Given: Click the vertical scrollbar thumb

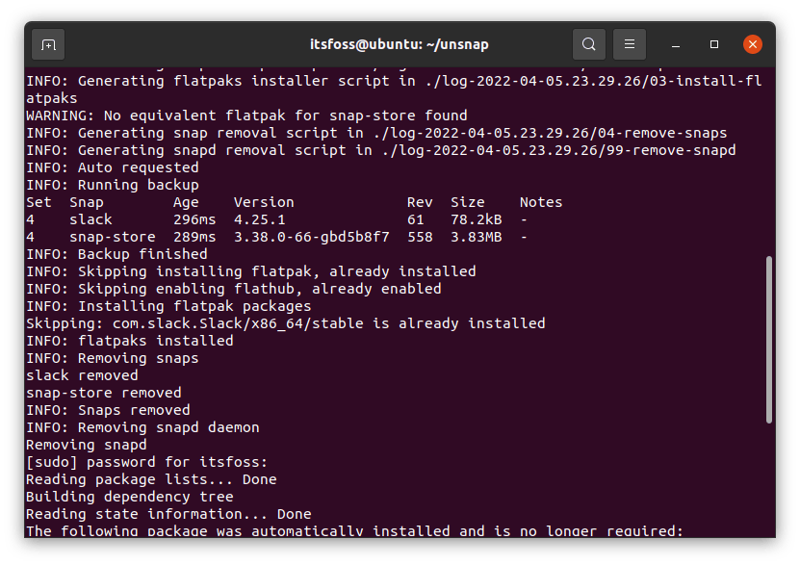Looking at the screenshot, I should [768, 337].
